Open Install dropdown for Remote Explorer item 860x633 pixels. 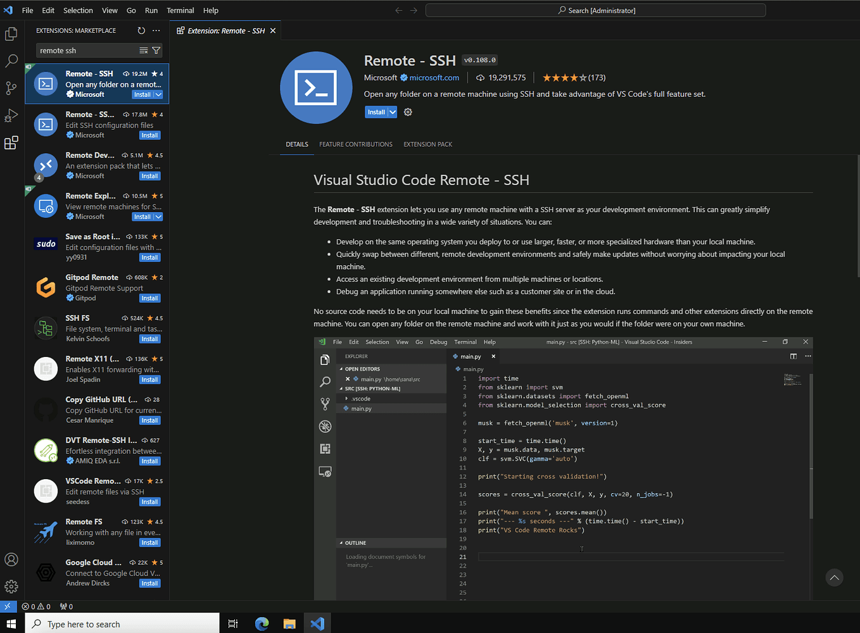(x=158, y=216)
